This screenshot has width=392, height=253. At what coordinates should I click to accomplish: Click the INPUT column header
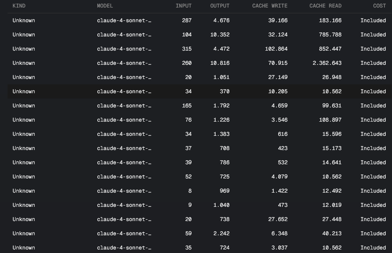pos(184,6)
